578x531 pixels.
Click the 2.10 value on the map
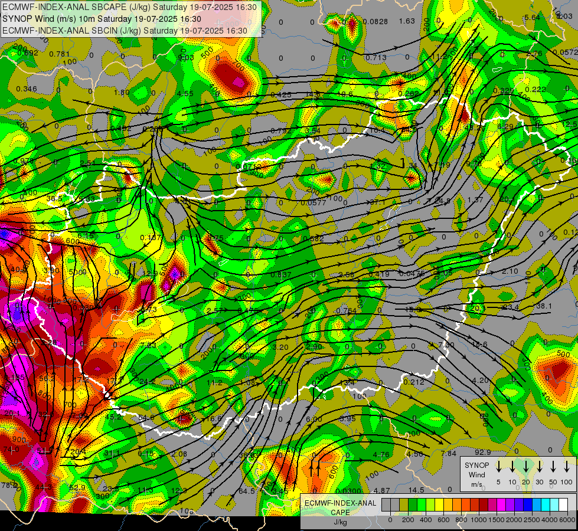pos(510,271)
